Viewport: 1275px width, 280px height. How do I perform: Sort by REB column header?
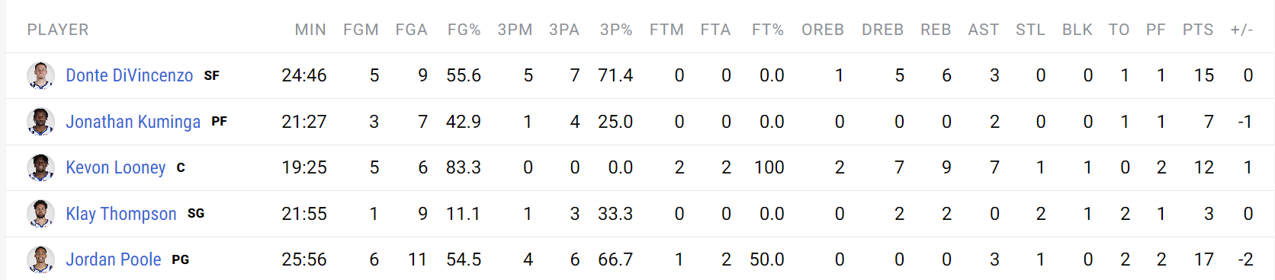point(936,30)
